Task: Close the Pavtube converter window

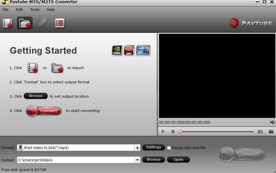Action: [272, 2]
